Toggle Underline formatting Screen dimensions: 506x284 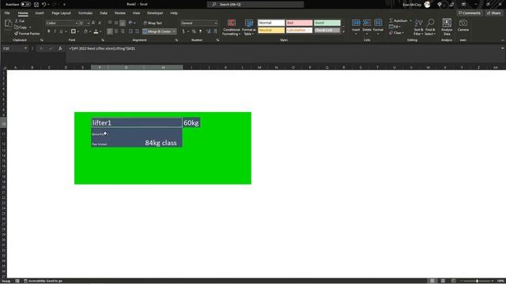point(61,32)
